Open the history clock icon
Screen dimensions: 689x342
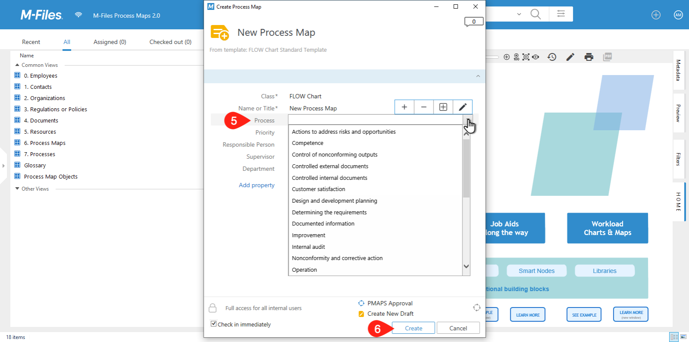pyautogui.click(x=552, y=57)
